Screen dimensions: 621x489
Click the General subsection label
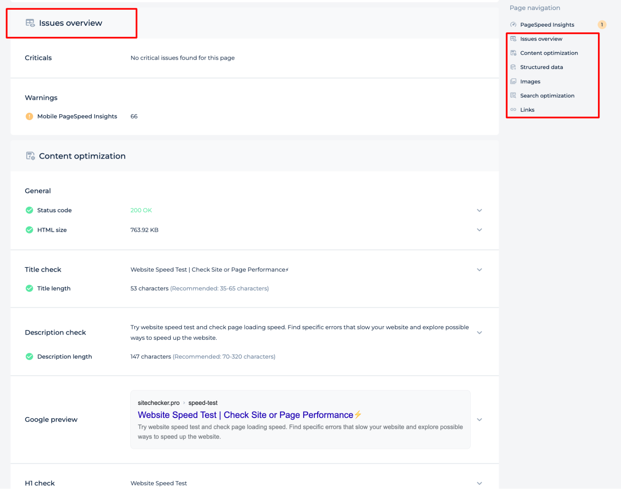(x=38, y=191)
